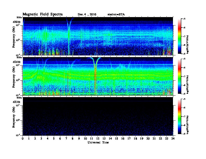Image resolution: width=206 pixels, height=159 pixels.
Task: Click hour tick label "22" on the time axis
Action: (160, 138)
